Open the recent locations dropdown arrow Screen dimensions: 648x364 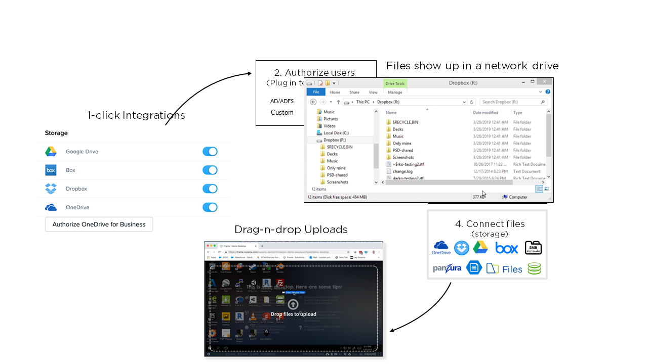[x=331, y=102]
